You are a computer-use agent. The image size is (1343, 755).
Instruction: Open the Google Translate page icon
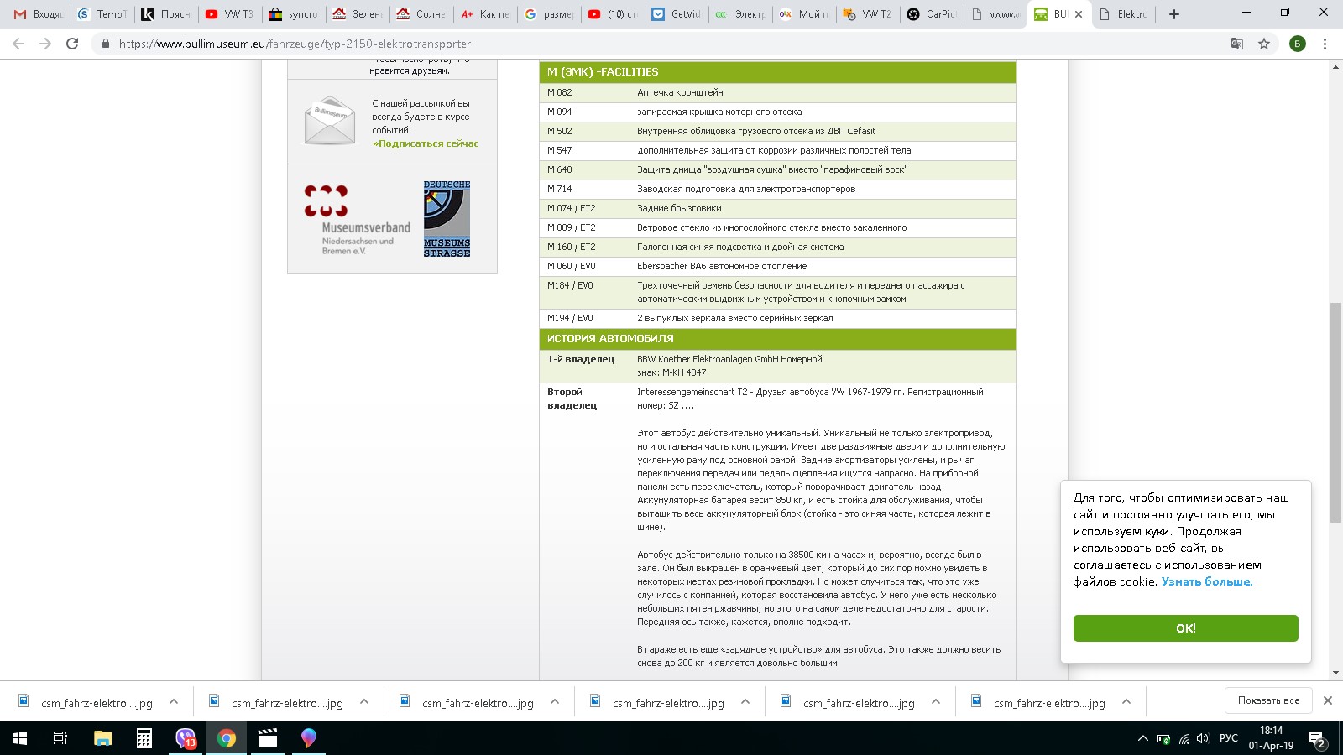[x=1236, y=44]
